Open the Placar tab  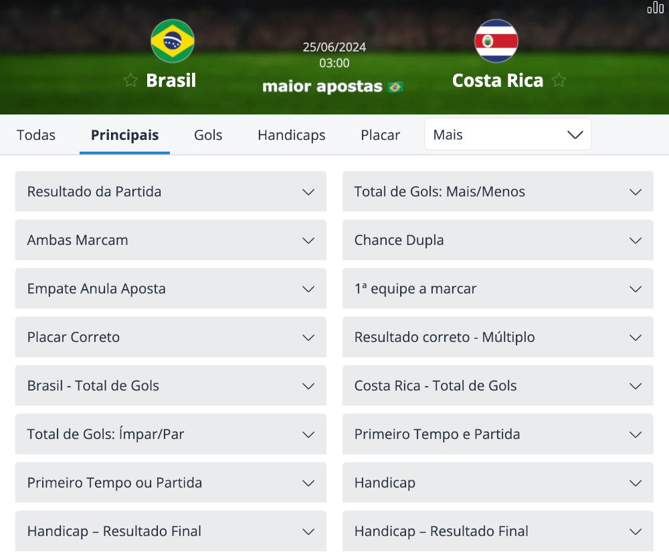(x=380, y=134)
